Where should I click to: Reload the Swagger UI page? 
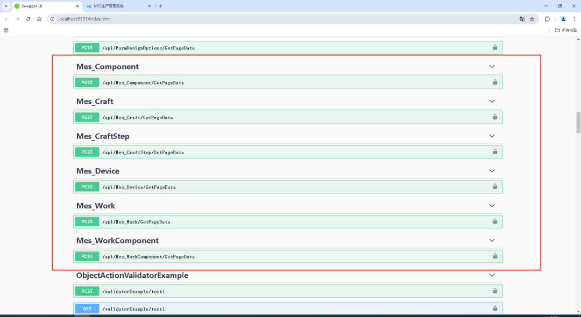29,19
